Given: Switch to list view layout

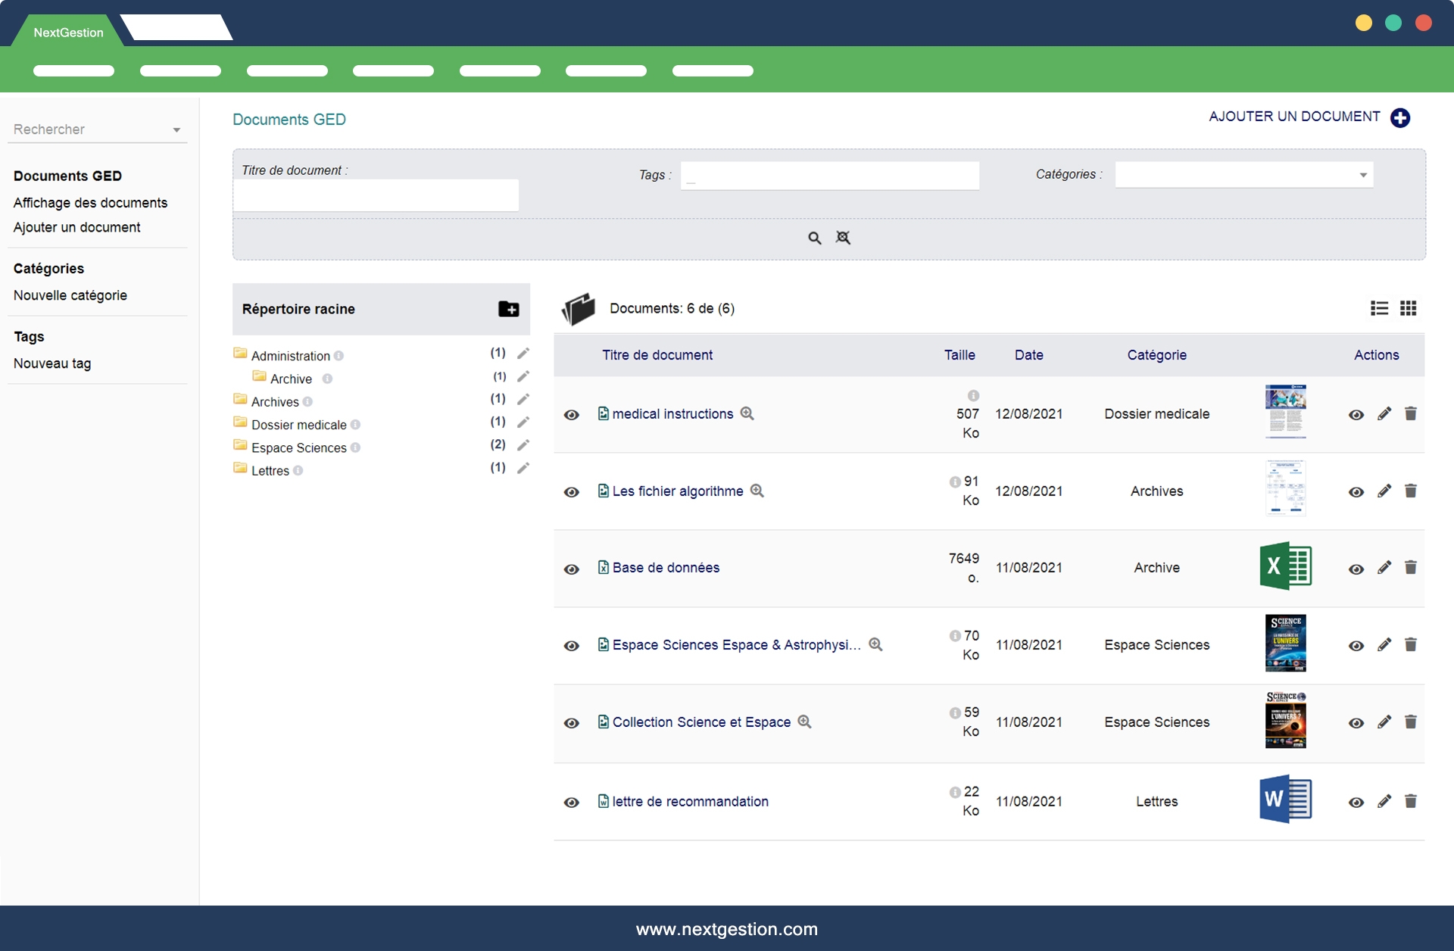Looking at the screenshot, I should coord(1379,308).
